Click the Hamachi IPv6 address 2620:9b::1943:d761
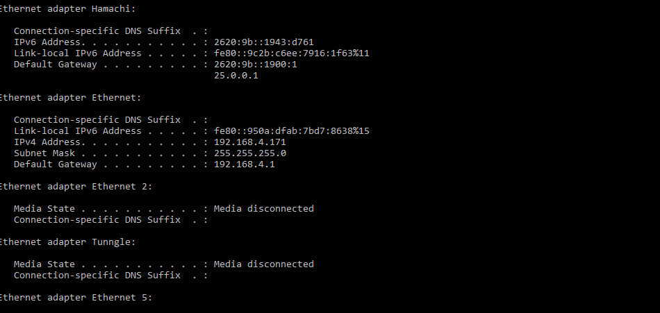The height and width of the screenshot is (313, 660). (x=263, y=42)
